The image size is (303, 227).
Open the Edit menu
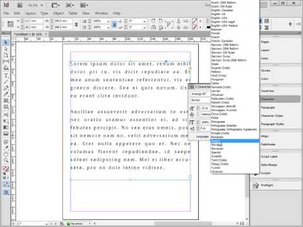(x=17, y=13)
